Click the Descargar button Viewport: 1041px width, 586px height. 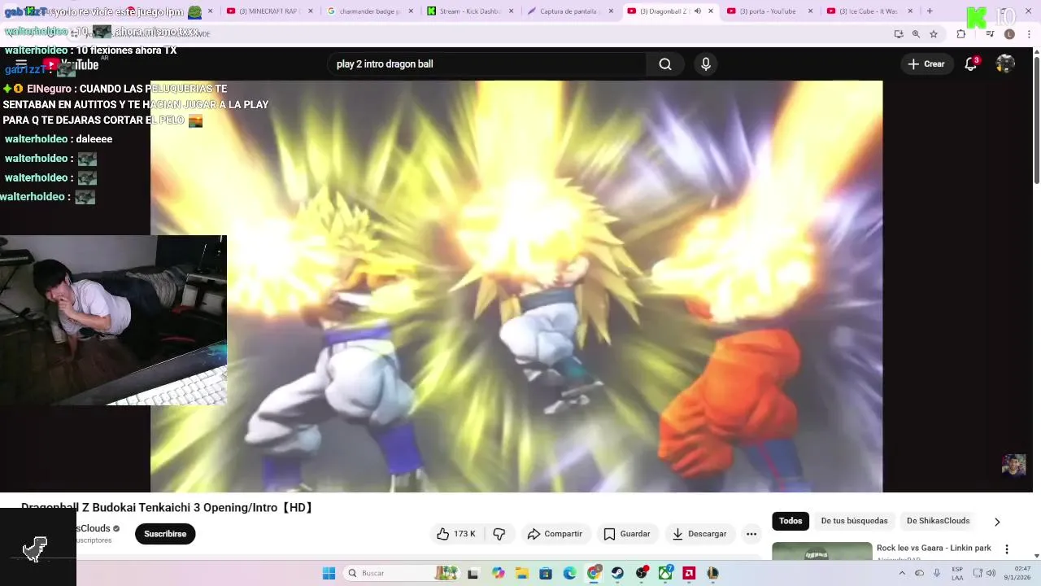[x=699, y=534]
